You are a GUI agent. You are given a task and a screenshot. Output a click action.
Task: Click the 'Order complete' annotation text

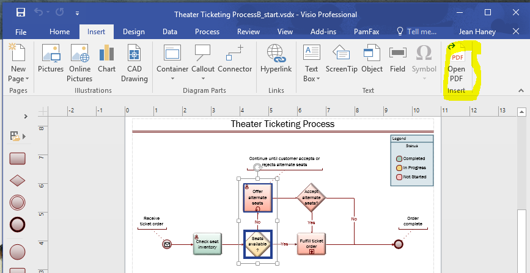[413, 221]
